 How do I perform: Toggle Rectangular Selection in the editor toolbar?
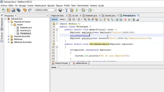tap(100, 19)
